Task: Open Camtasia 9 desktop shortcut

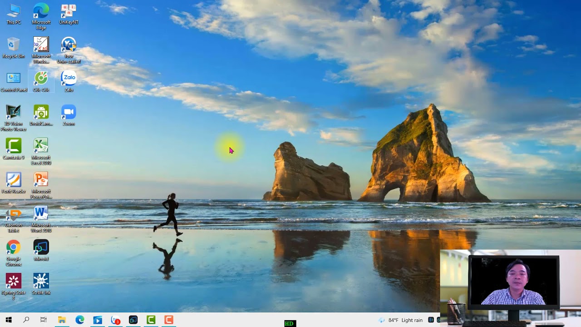Action: (14, 149)
